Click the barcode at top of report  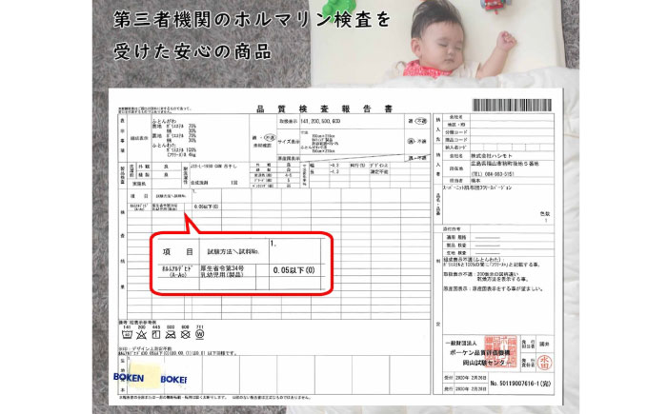[x=513, y=103]
